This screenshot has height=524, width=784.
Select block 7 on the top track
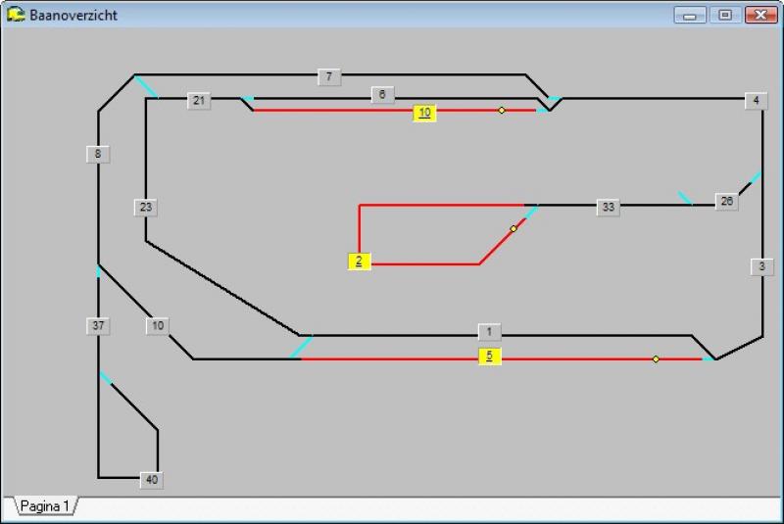(x=329, y=77)
